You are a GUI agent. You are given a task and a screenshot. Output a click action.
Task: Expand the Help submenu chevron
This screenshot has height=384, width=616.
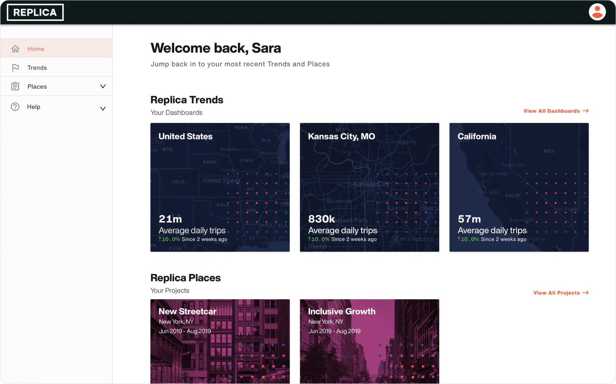[x=103, y=109]
